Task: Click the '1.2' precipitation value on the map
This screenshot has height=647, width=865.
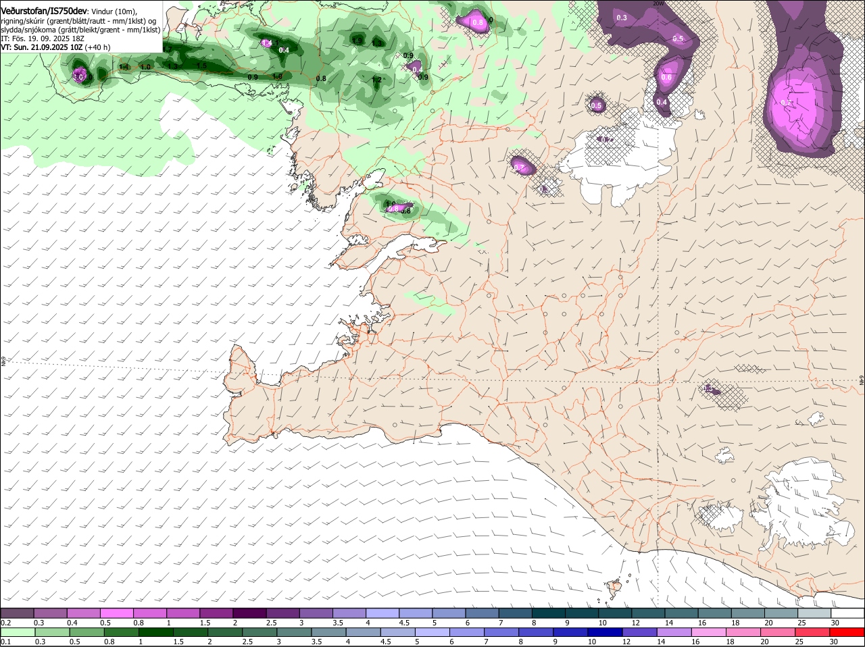Action: 376,79
